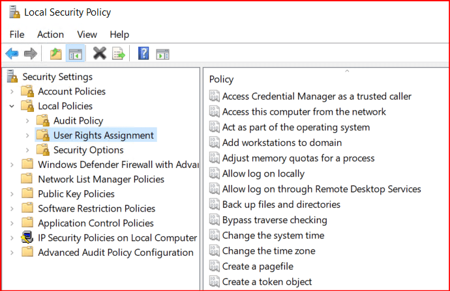Viewport: 450px width, 291px height.
Task: Open the Action menu
Action: 50,35
